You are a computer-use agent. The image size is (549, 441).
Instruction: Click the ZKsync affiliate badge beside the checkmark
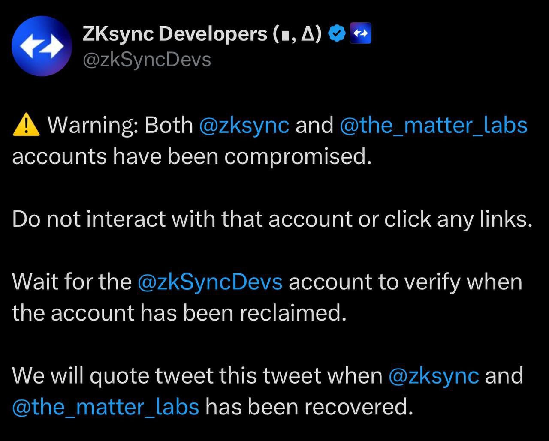pos(361,34)
